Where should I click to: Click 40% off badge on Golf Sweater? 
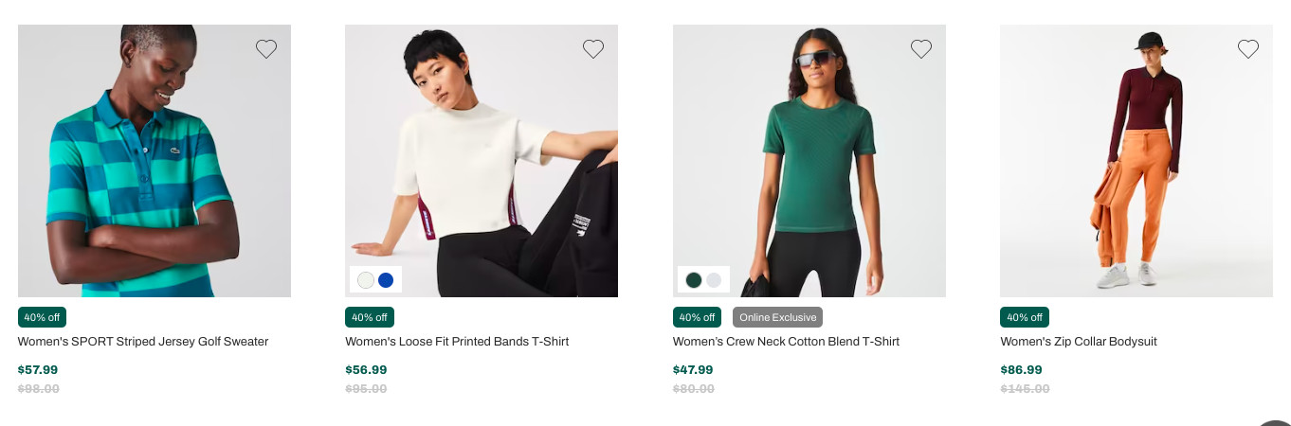42,317
